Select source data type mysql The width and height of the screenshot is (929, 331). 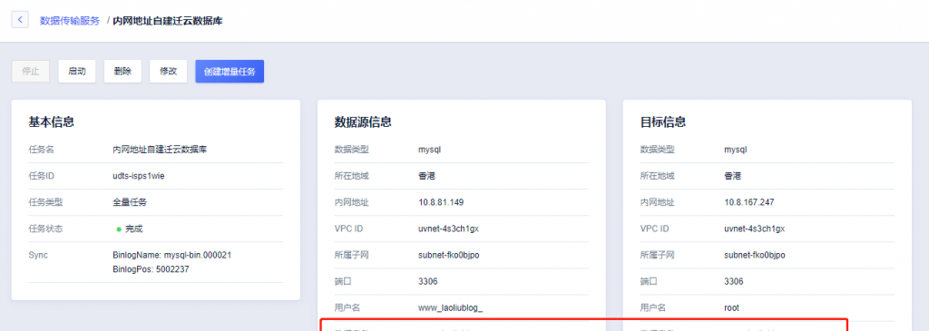click(429, 150)
